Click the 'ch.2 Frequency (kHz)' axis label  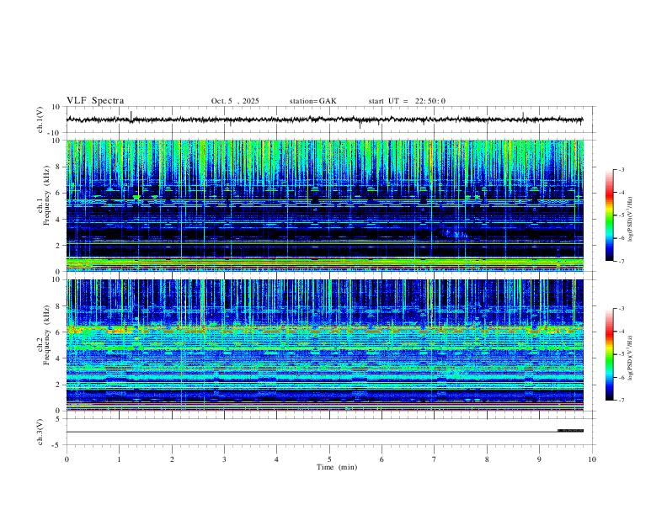tap(44, 335)
